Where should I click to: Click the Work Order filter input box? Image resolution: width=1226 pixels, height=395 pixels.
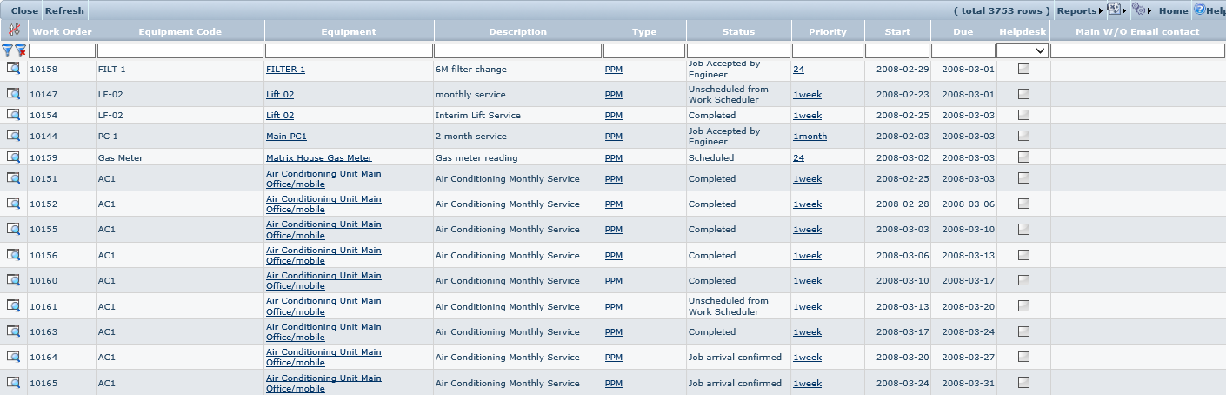click(61, 51)
